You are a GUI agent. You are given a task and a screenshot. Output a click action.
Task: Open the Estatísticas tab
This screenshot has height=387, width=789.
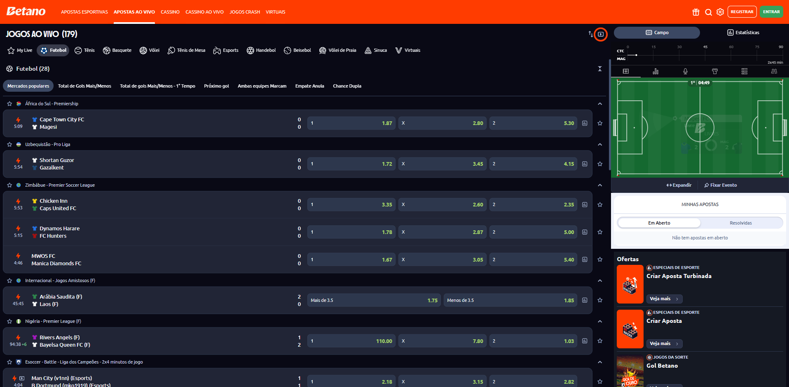743,32
